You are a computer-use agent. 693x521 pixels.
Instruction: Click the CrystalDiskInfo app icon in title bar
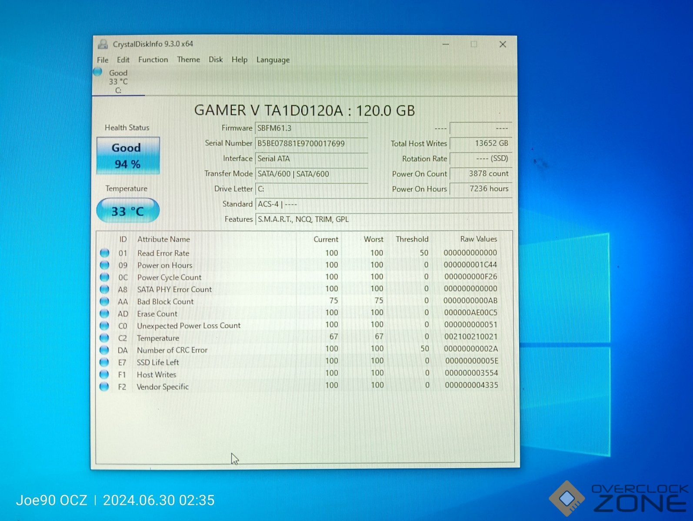(103, 44)
